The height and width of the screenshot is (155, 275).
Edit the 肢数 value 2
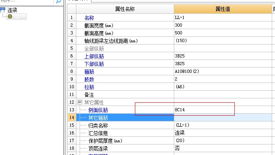point(223,79)
